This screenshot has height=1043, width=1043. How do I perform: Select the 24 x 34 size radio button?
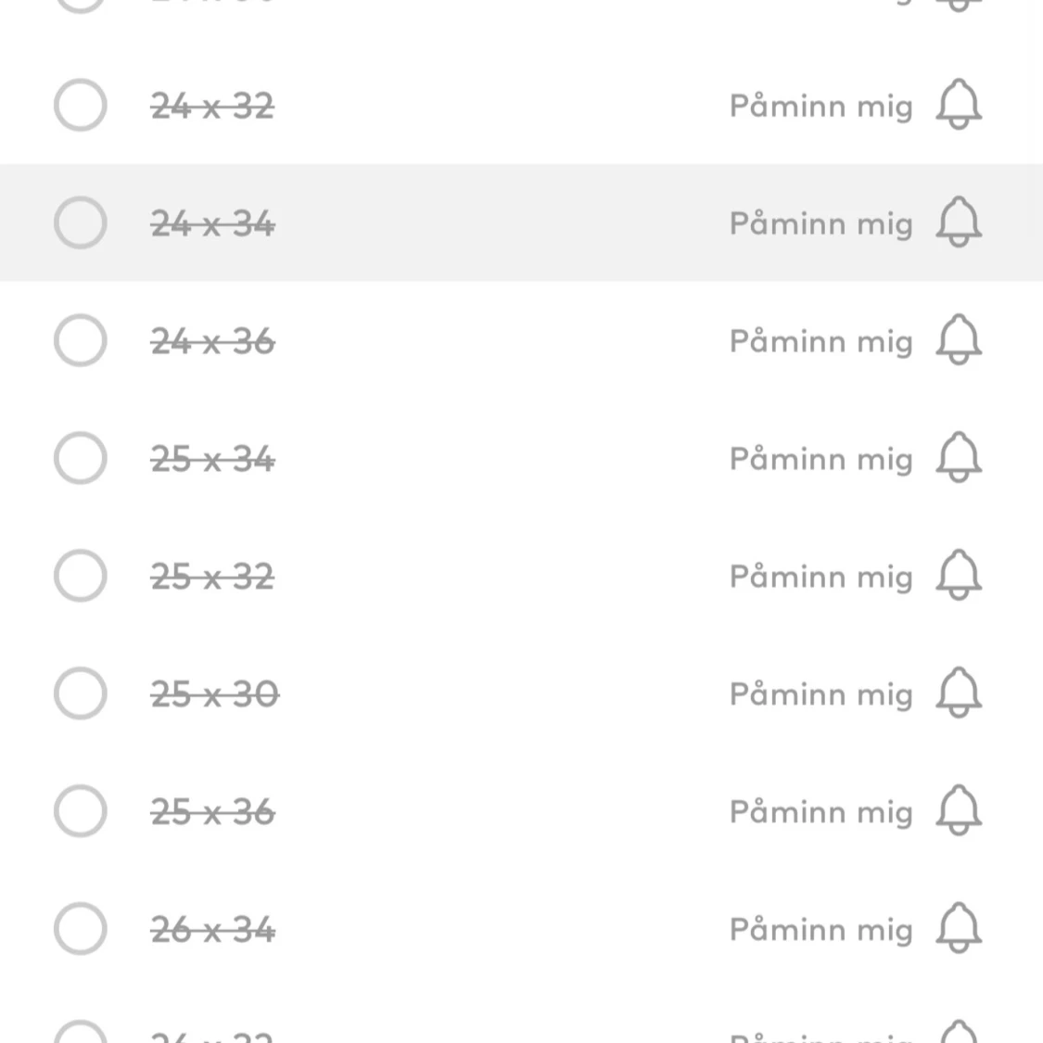point(81,223)
